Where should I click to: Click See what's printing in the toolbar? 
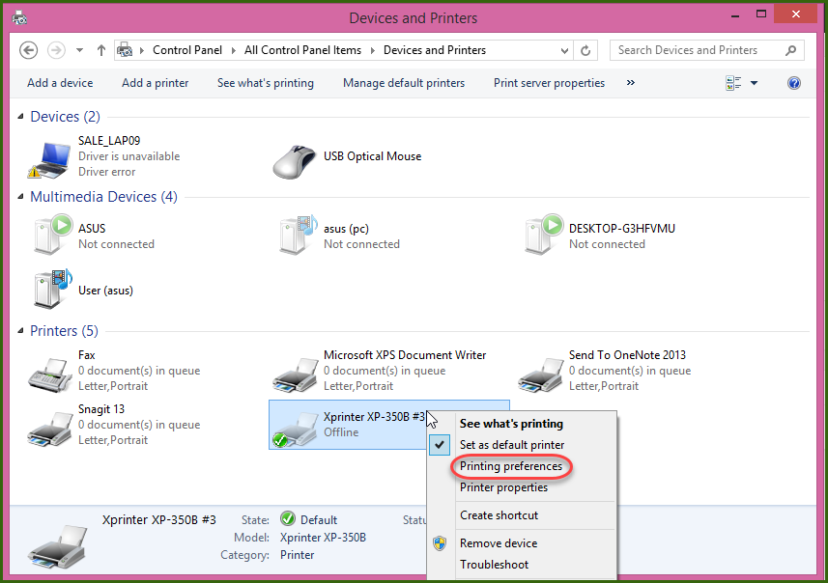click(265, 83)
